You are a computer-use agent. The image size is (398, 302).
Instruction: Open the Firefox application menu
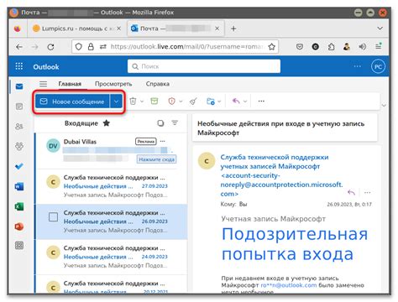pyautogui.click(x=379, y=46)
